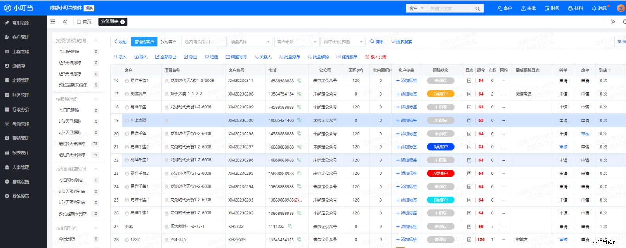Open the 客户来源 dropdown
Screen dimensions: 626x248
pyautogui.click(x=297, y=42)
